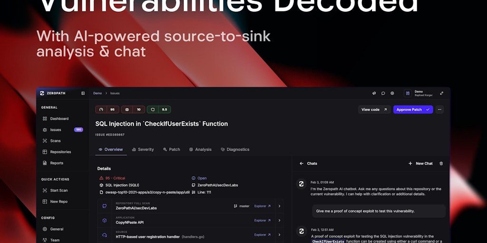Viewport: 487px width, 243px height.
Task: Open the Patch tab
Action: click(171, 150)
